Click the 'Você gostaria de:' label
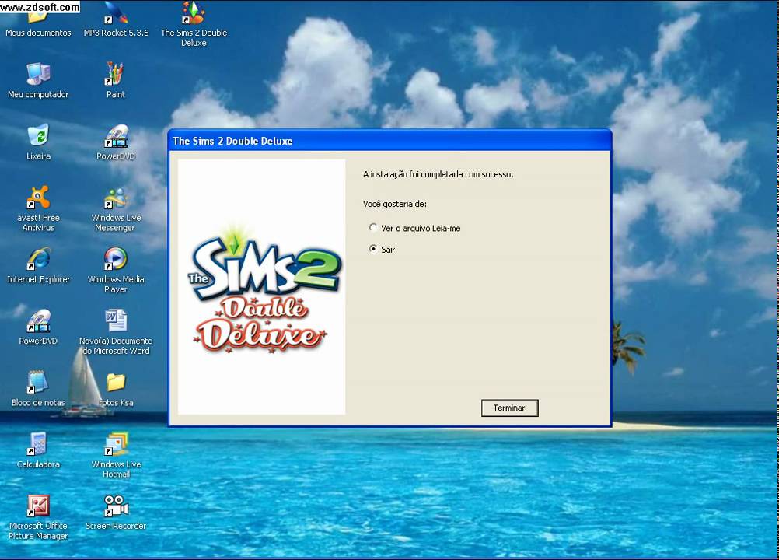 394,204
